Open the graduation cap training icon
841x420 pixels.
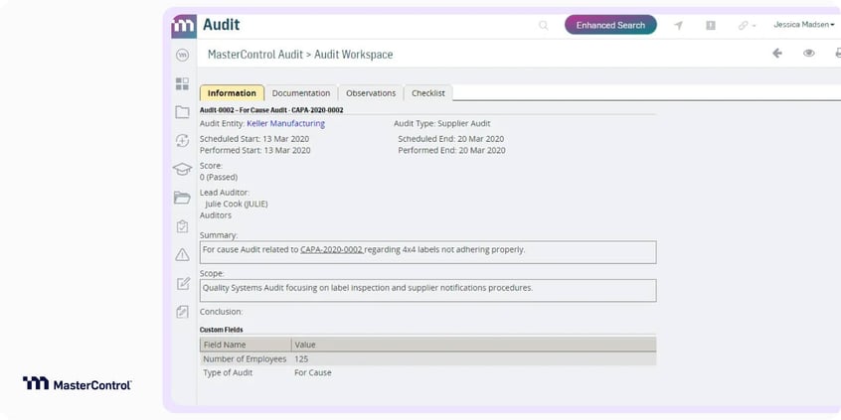click(x=182, y=169)
